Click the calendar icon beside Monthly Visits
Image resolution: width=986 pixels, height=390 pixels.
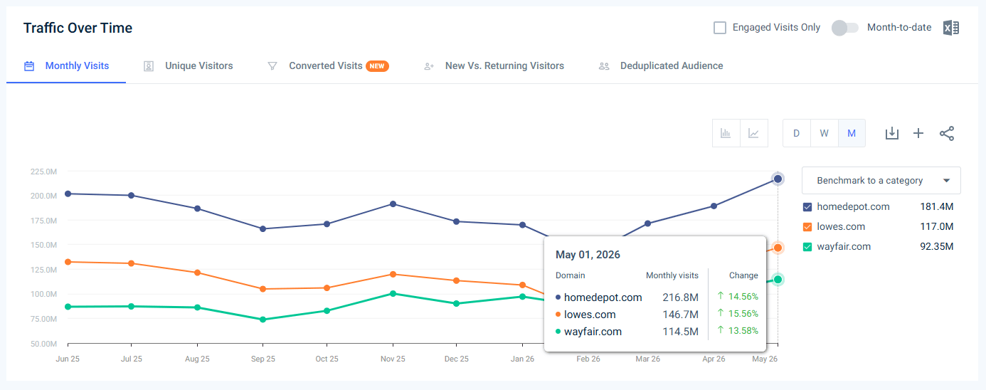(x=29, y=66)
